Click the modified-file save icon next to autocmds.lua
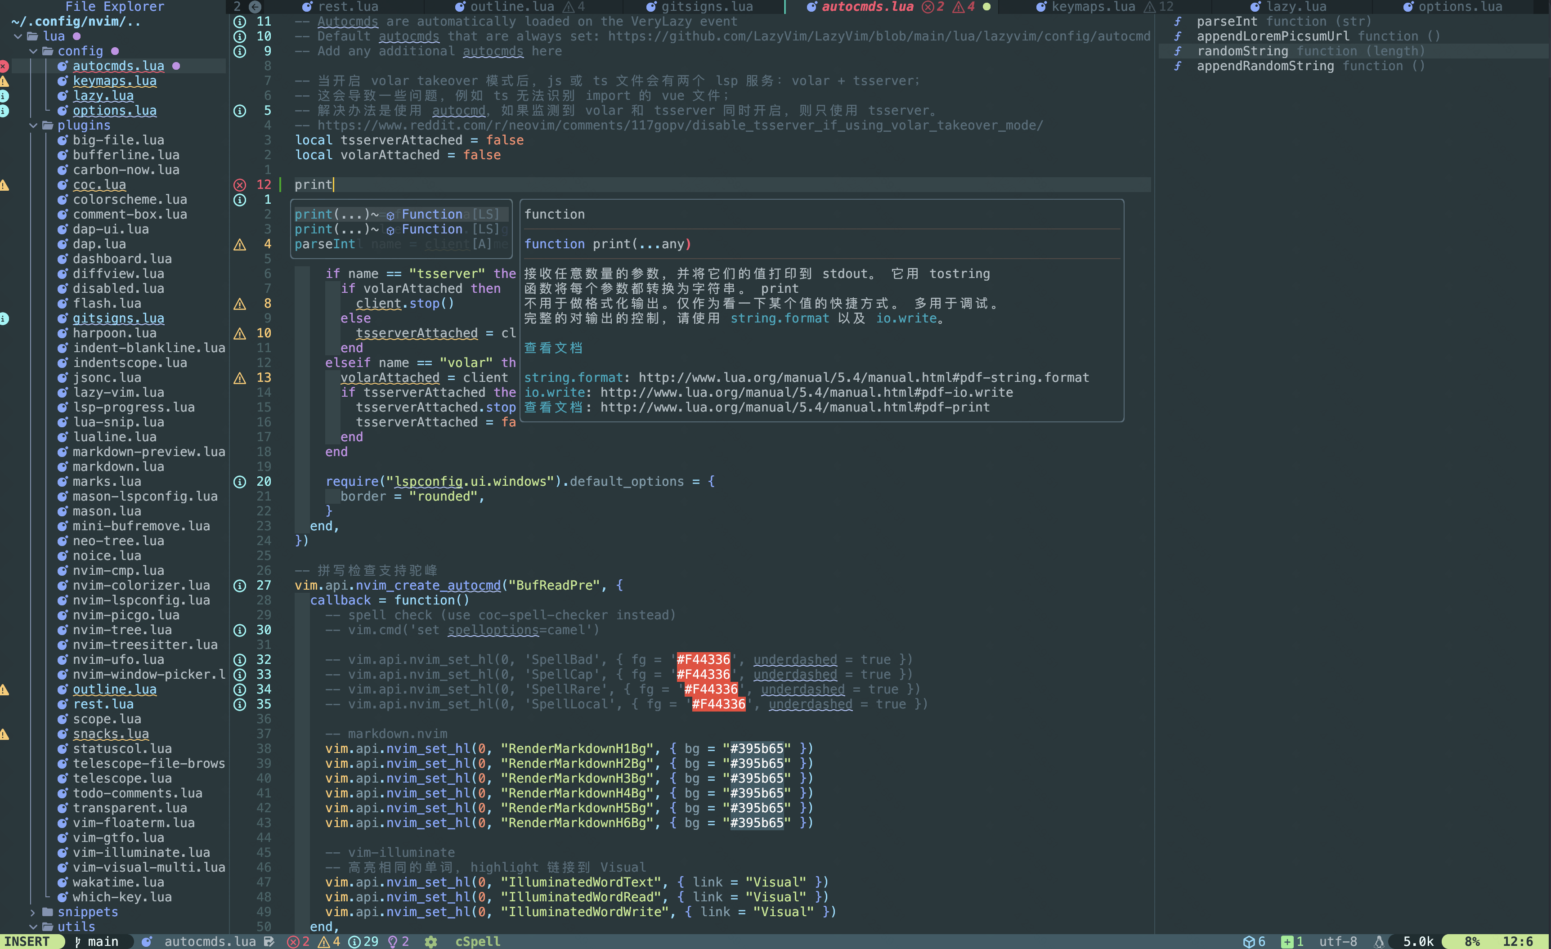The height and width of the screenshot is (949, 1551). point(269,941)
